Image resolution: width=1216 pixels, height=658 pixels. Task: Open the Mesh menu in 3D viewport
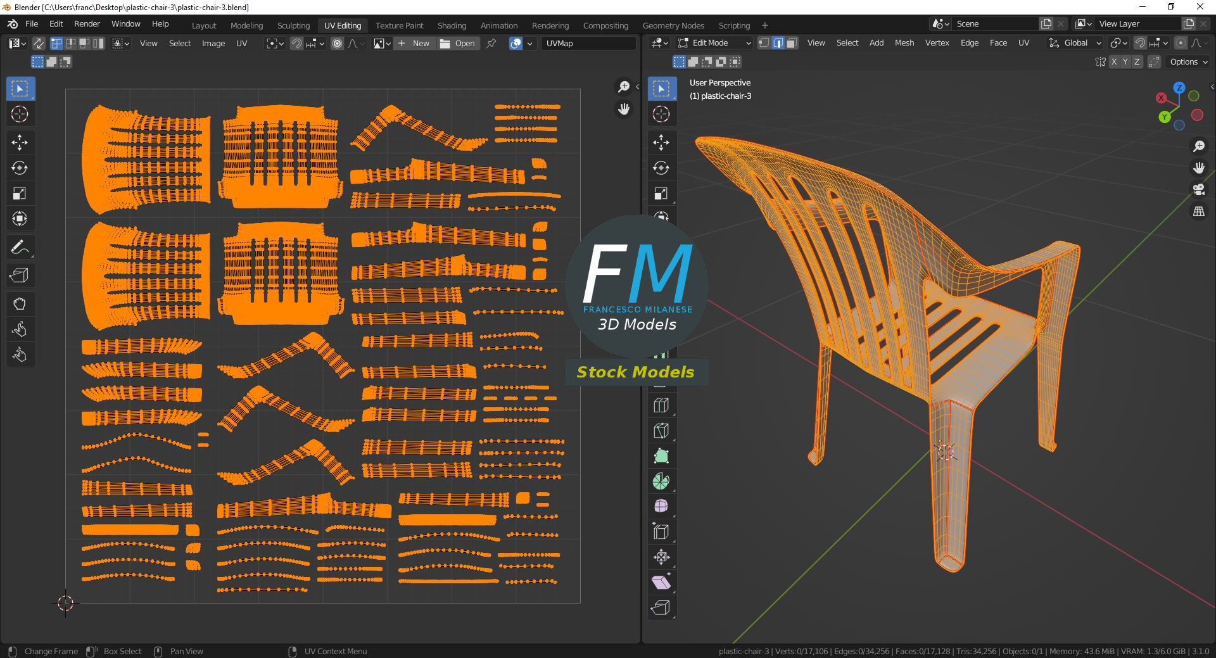pos(904,43)
